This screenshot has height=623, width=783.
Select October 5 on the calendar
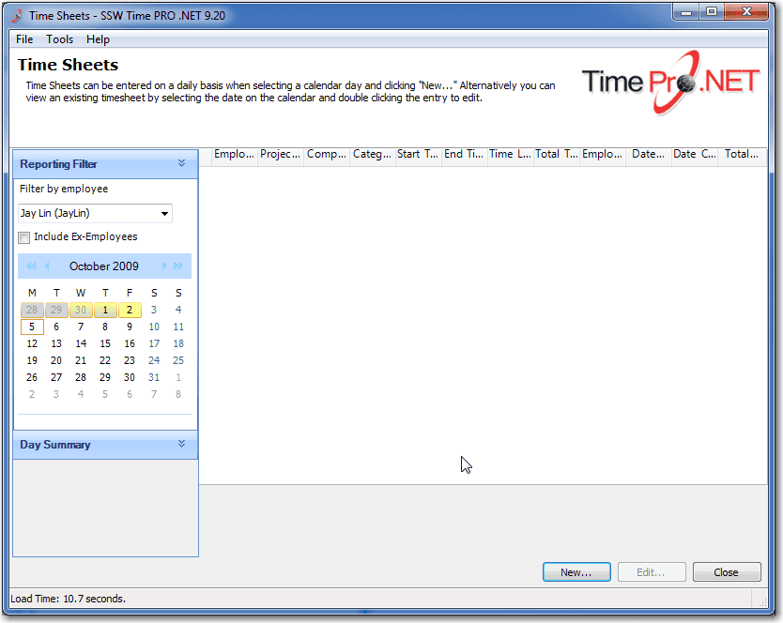pyautogui.click(x=32, y=327)
